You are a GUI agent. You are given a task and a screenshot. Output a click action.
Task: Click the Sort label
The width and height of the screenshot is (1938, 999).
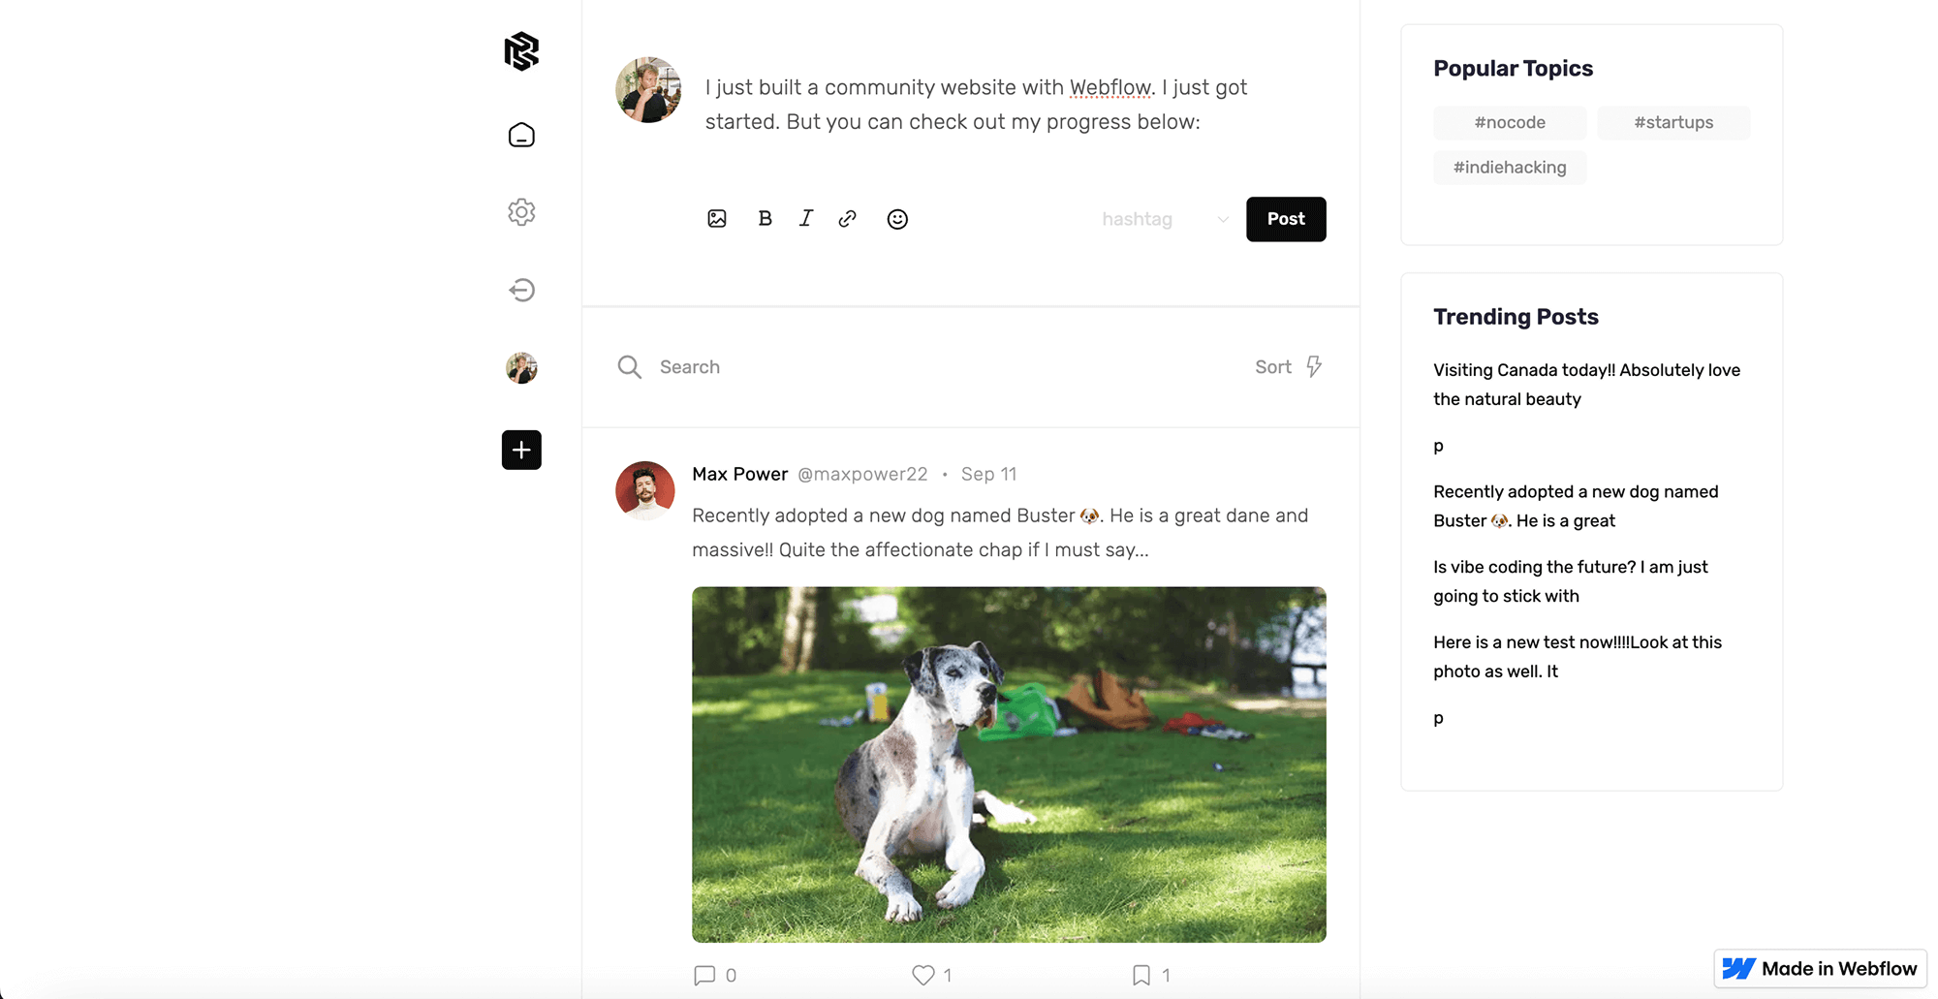click(x=1272, y=367)
